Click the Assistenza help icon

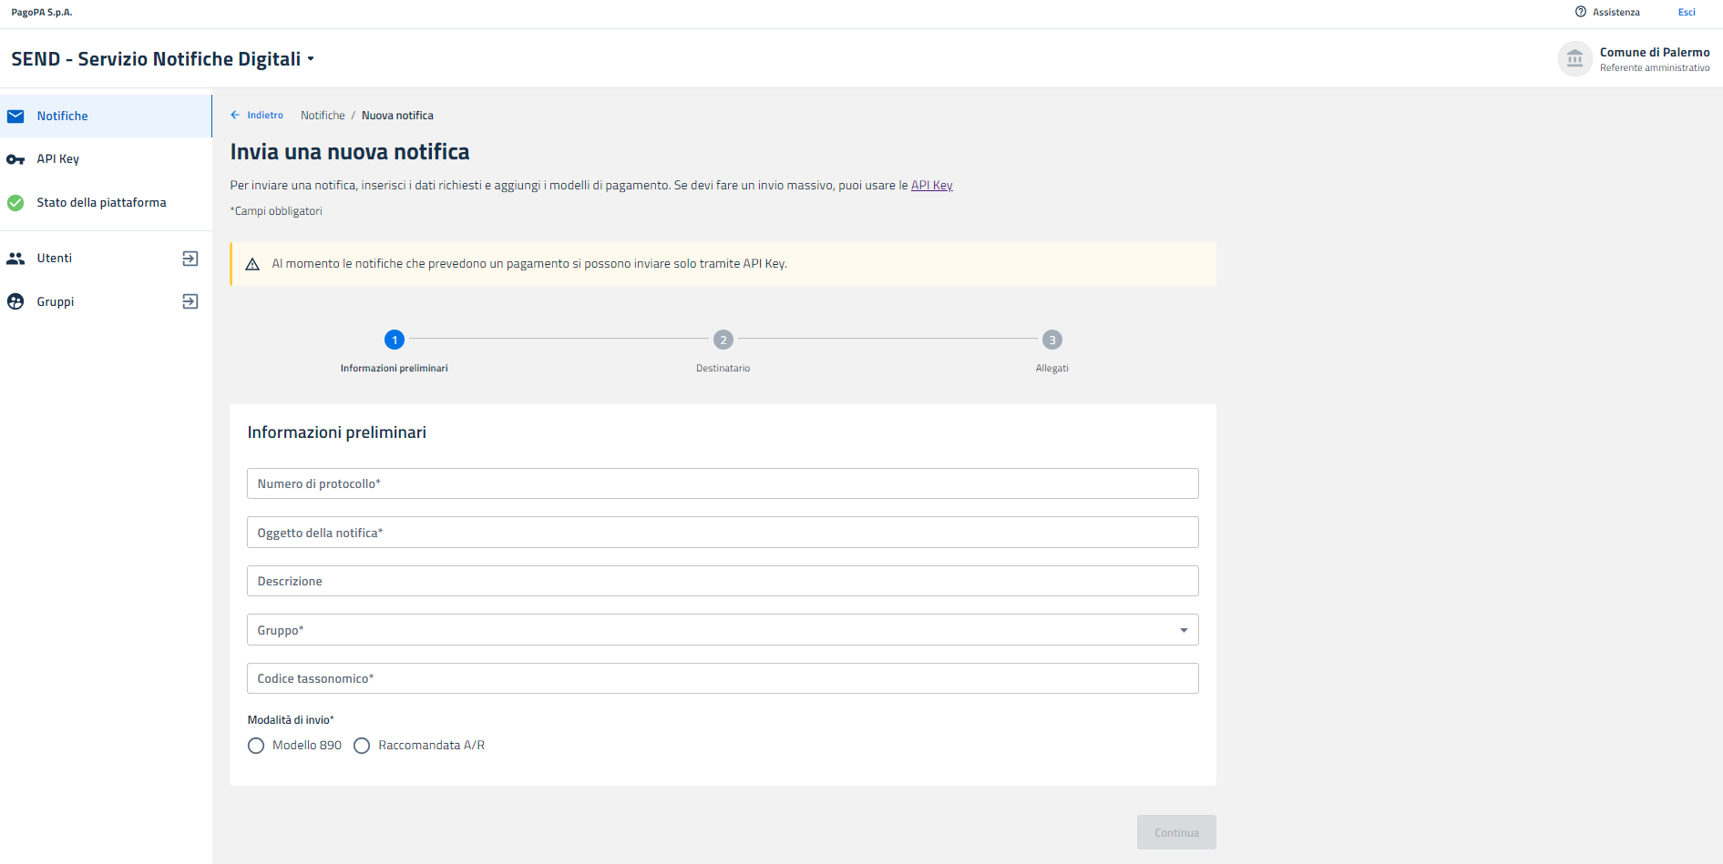point(1580,12)
